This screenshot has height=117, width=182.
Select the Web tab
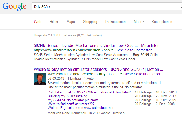pos(38,22)
